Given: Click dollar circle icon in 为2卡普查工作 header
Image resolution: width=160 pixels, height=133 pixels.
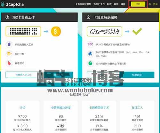Looking at the screenshot, I should click(7, 17).
